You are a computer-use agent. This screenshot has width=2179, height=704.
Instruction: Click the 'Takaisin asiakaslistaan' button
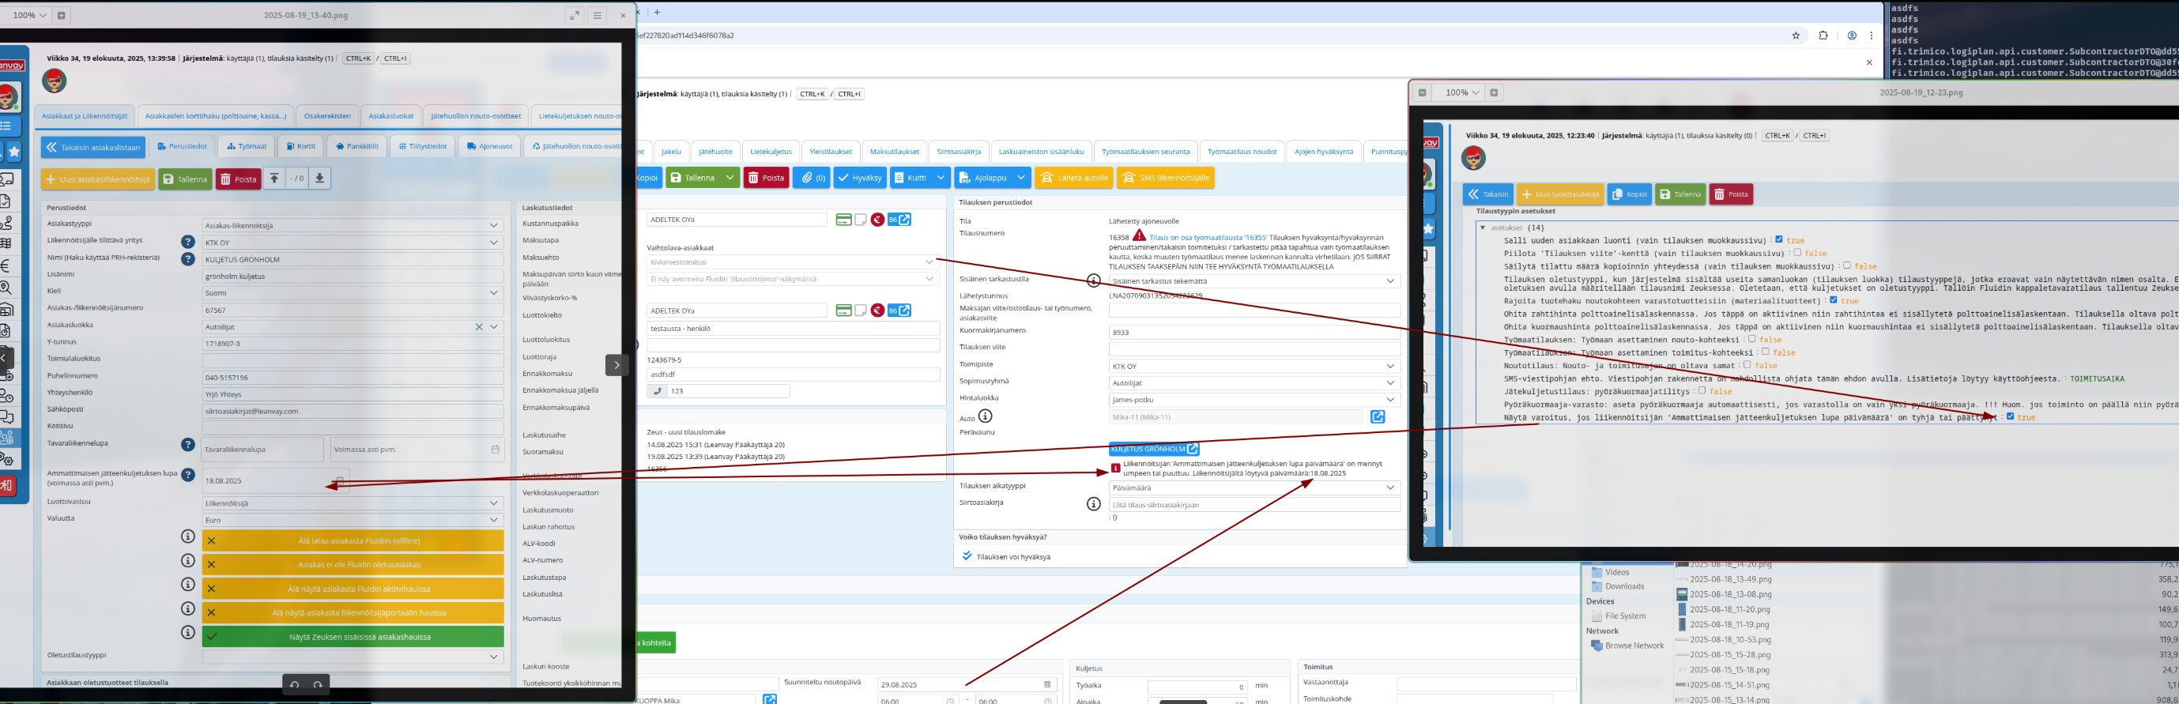coord(93,147)
